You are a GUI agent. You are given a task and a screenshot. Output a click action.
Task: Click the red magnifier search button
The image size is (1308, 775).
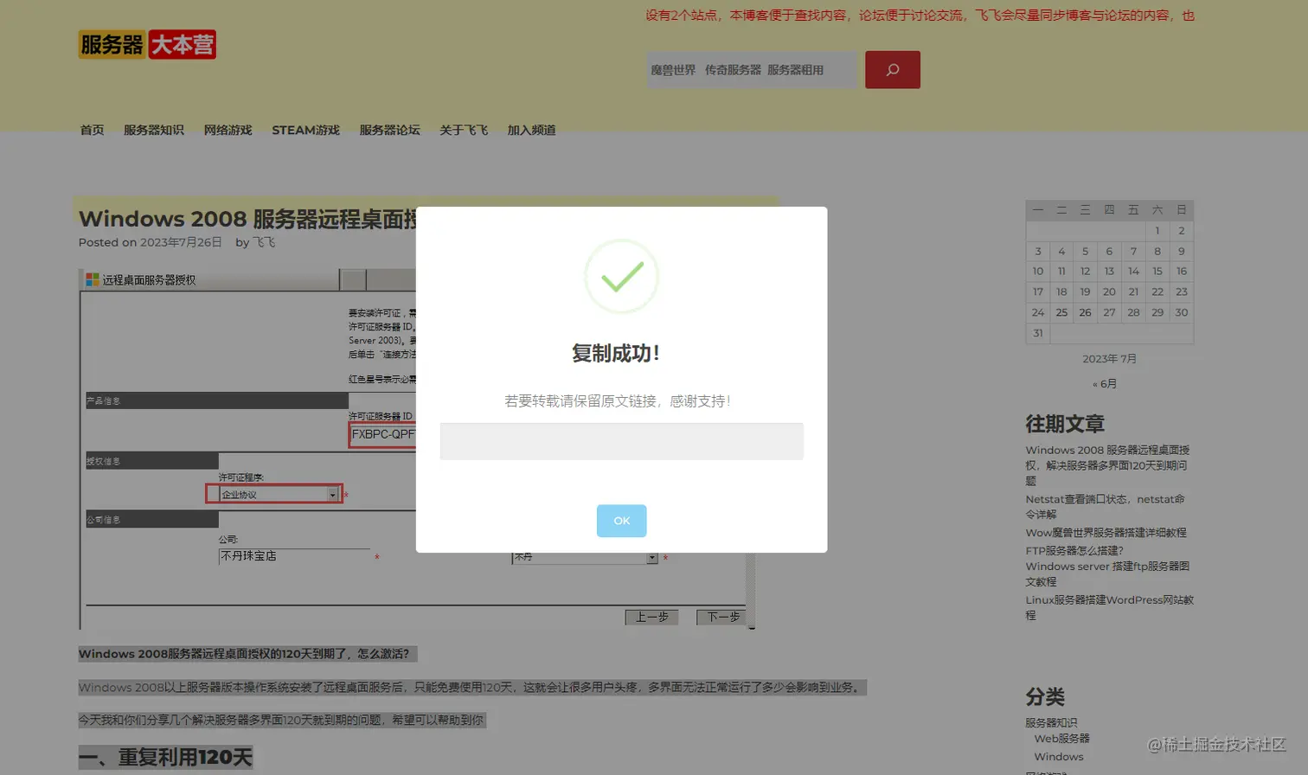coord(893,70)
